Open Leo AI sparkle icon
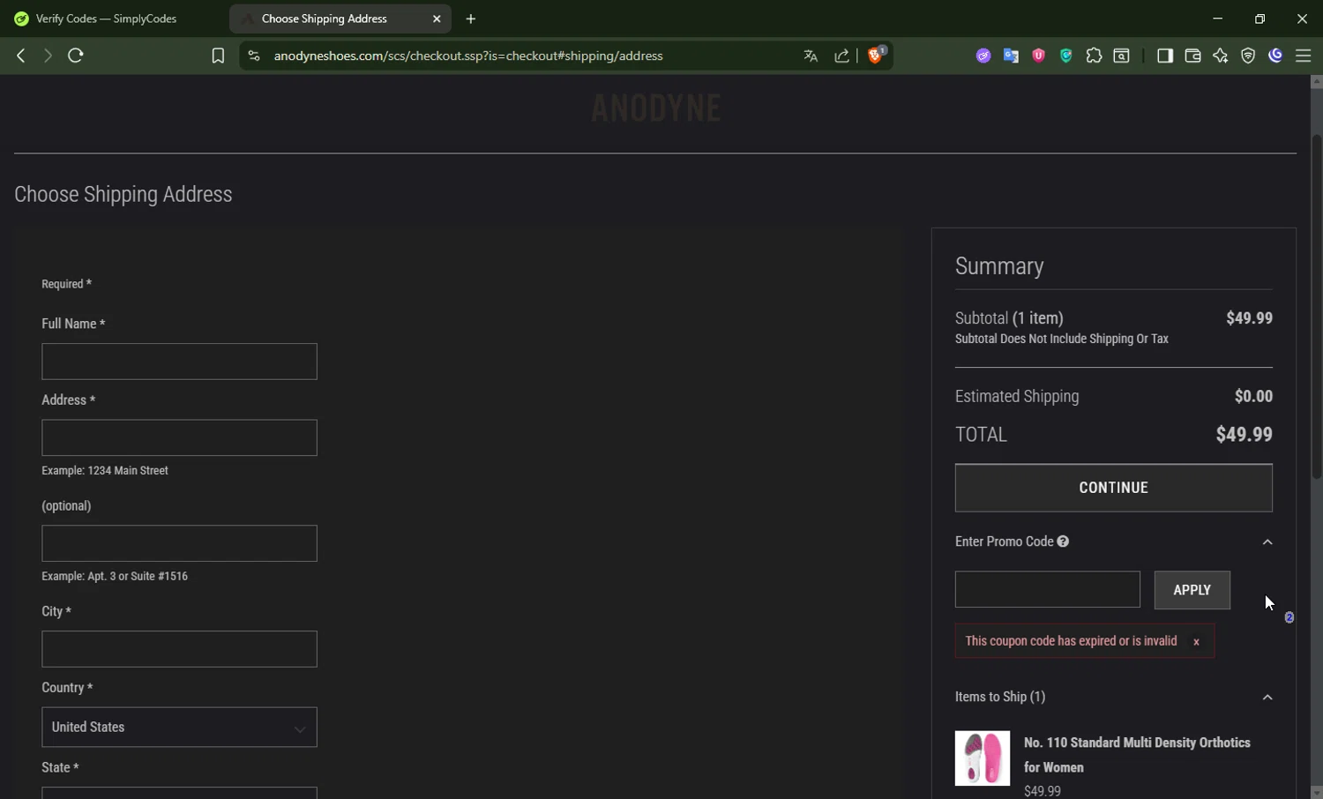This screenshot has width=1323, height=799. pyautogui.click(x=1221, y=56)
